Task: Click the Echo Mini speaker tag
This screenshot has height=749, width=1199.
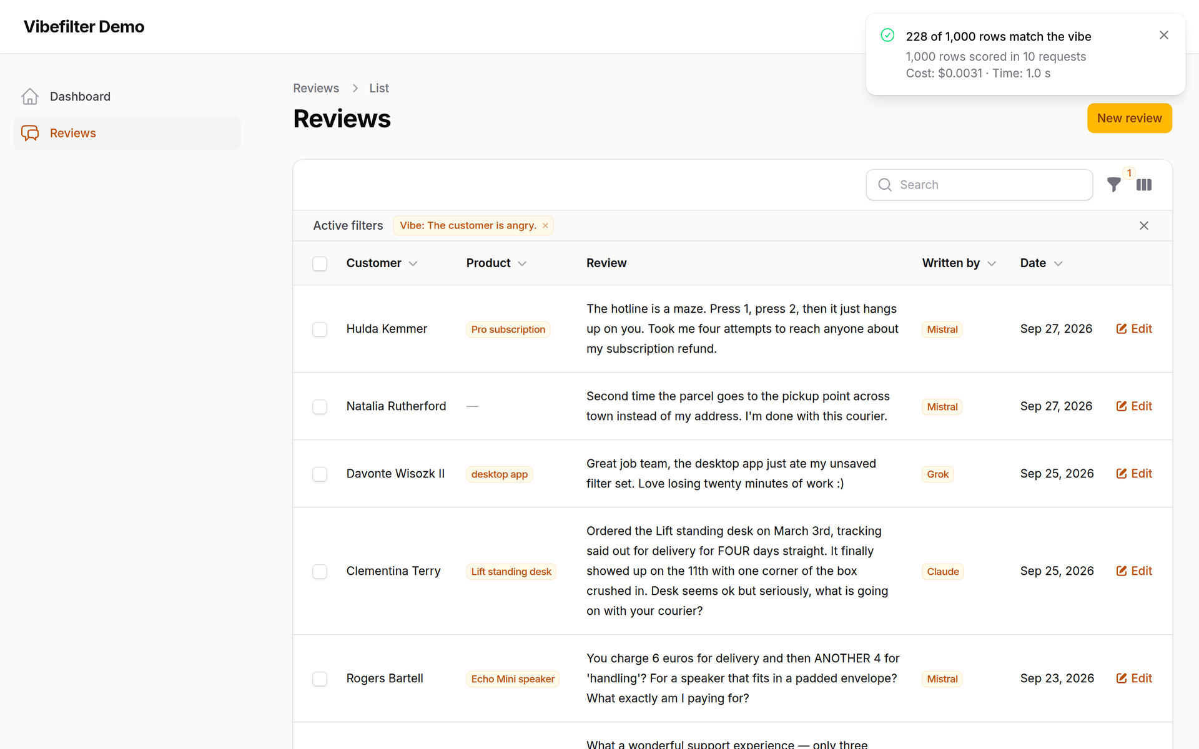Action: pos(513,679)
